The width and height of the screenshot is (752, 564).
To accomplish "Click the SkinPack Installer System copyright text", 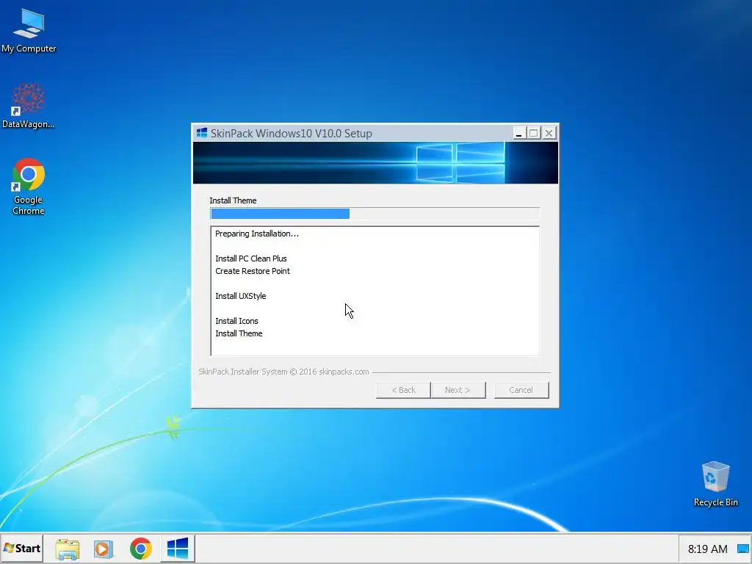I will click(x=283, y=372).
